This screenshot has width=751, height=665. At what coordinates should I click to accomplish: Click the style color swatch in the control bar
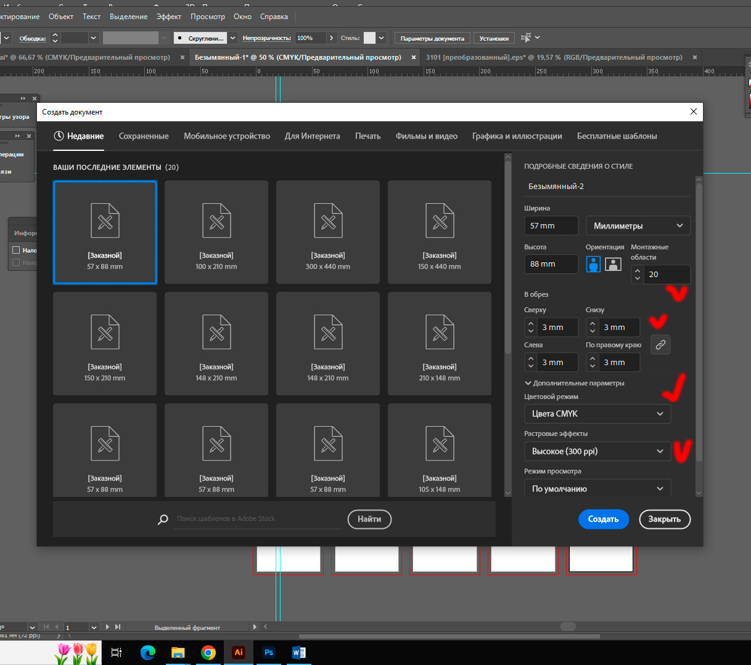[x=369, y=38]
